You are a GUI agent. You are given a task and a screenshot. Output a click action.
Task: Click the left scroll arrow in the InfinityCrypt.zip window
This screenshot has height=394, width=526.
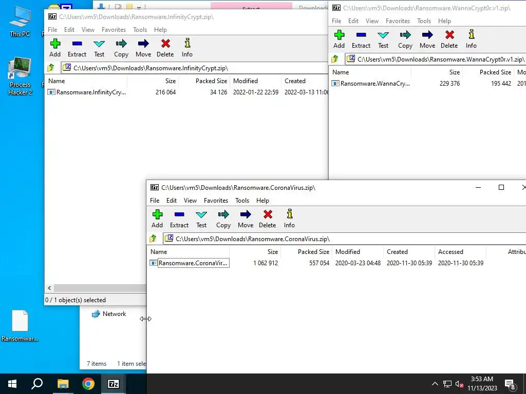point(49,288)
